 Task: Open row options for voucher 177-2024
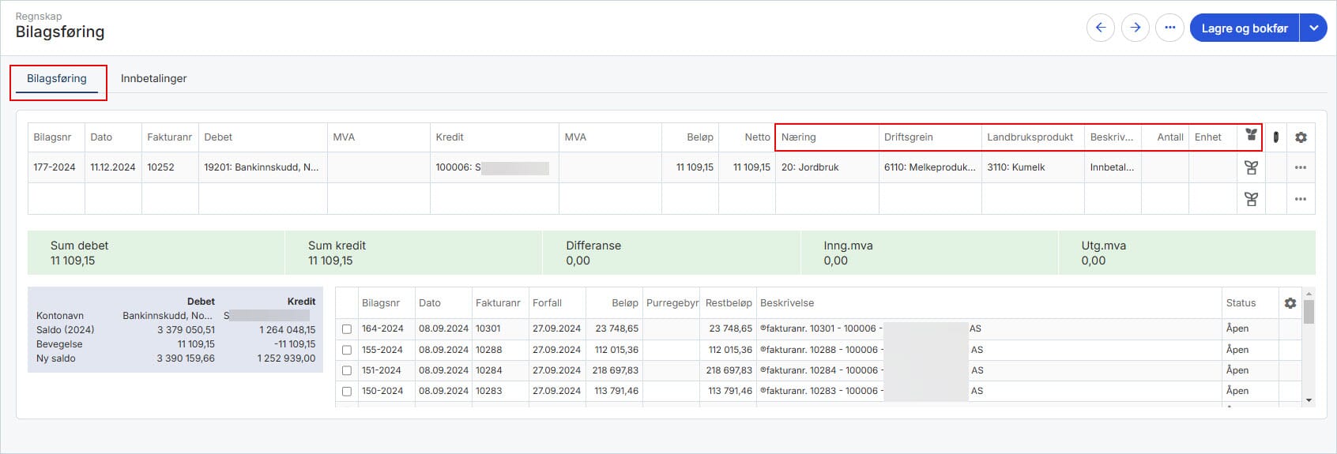pos(1301,167)
